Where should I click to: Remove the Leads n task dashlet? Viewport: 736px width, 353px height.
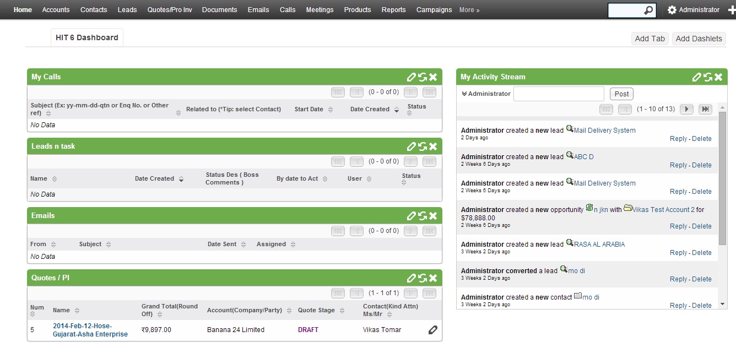[433, 146]
